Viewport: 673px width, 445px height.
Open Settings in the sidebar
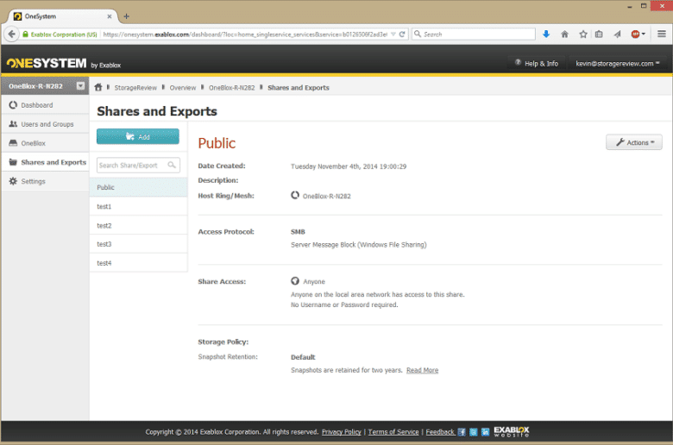tap(45, 181)
